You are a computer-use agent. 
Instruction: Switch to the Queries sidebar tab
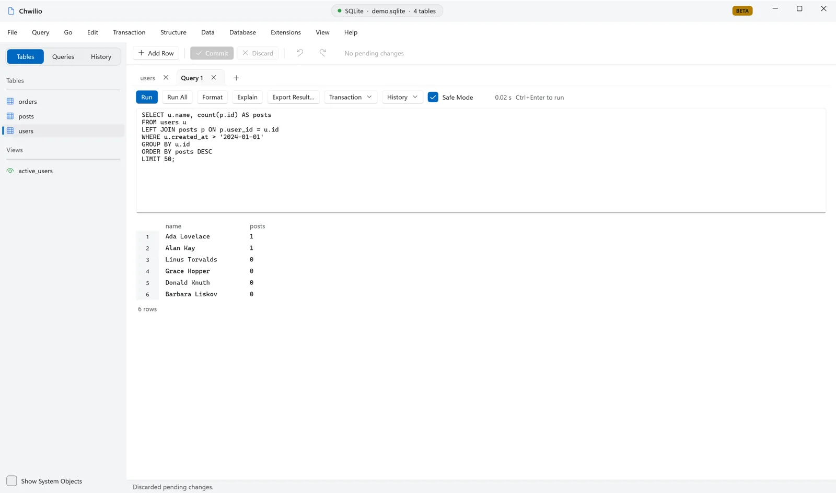point(63,56)
